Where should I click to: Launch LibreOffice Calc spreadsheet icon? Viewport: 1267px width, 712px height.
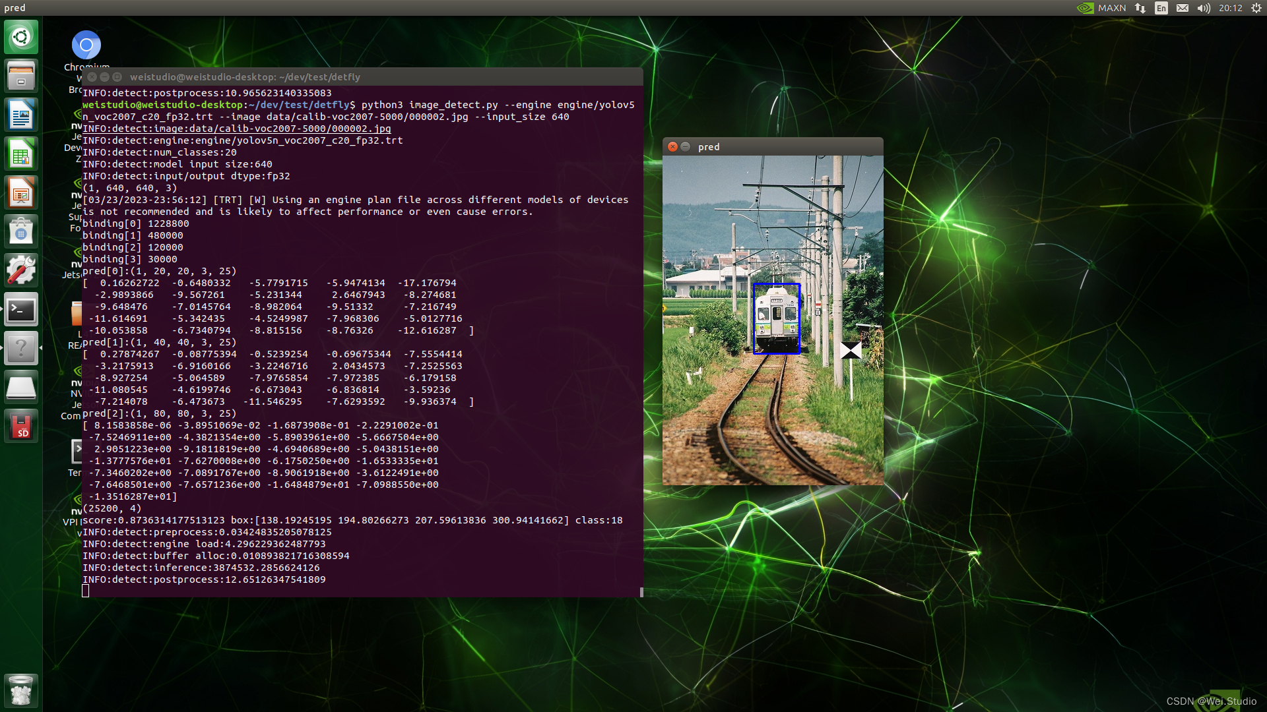coord(21,154)
